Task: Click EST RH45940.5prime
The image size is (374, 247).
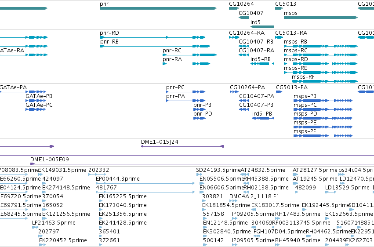Action: (x=277, y=245)
